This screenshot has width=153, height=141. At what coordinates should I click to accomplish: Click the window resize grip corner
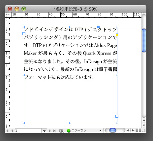click(x=144, y=130)
